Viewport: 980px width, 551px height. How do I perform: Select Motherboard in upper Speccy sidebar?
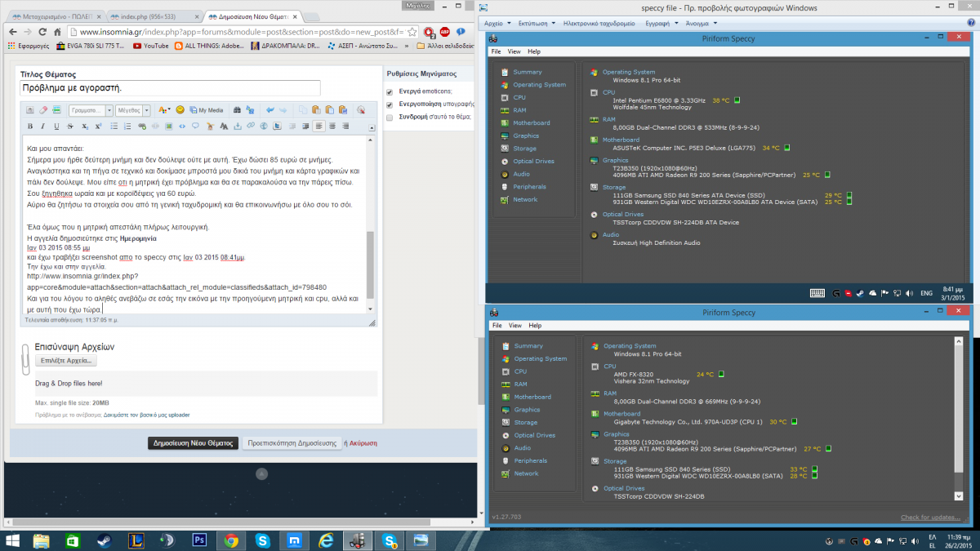tap(532, 122)
